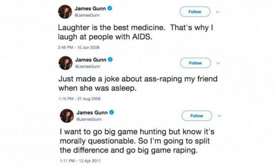Click Follow on the 27 Aug 2008 tweet
The height and width of the screenshot is (166, 277).
[x=195, y=63]
